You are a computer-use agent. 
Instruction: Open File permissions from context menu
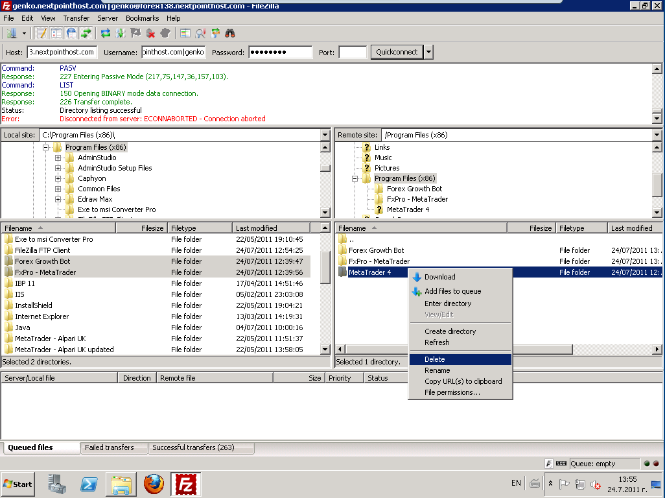[x=460, y=392]
